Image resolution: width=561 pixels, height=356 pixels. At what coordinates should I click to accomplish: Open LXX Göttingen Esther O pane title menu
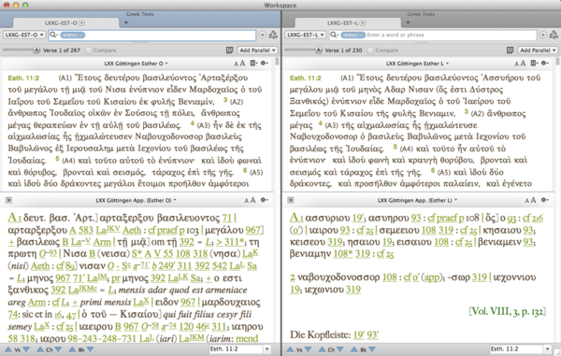pos(136,64)
